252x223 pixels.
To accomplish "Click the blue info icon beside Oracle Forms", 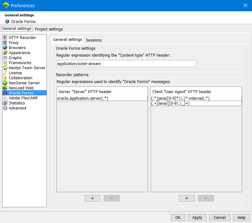I will (7, 21).
